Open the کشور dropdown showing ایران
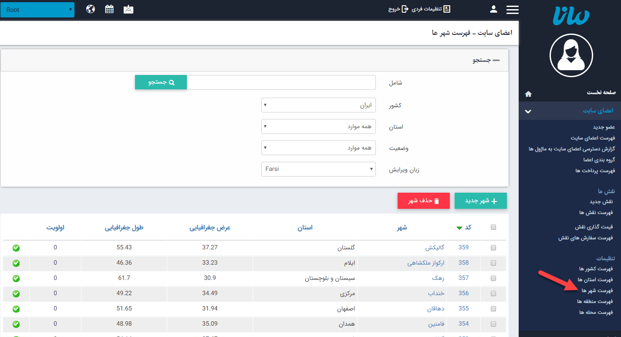This screenshot has width=621, height=337. [318, 105]
